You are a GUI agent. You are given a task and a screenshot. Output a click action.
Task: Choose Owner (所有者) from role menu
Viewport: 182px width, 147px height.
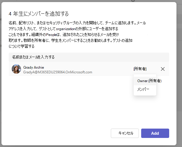[145, 81]
